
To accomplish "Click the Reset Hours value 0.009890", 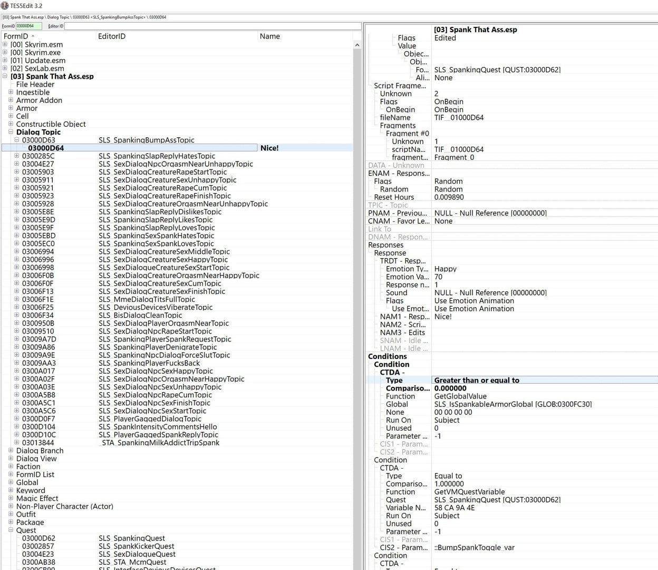I will pyautogui.click(x=449, y=197).
